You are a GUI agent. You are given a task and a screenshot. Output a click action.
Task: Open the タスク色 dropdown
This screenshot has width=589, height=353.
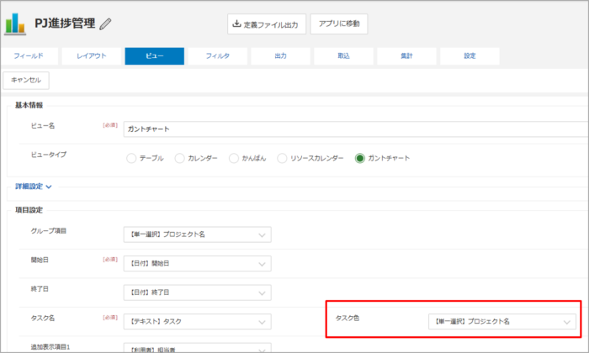[x=502, y=321]
